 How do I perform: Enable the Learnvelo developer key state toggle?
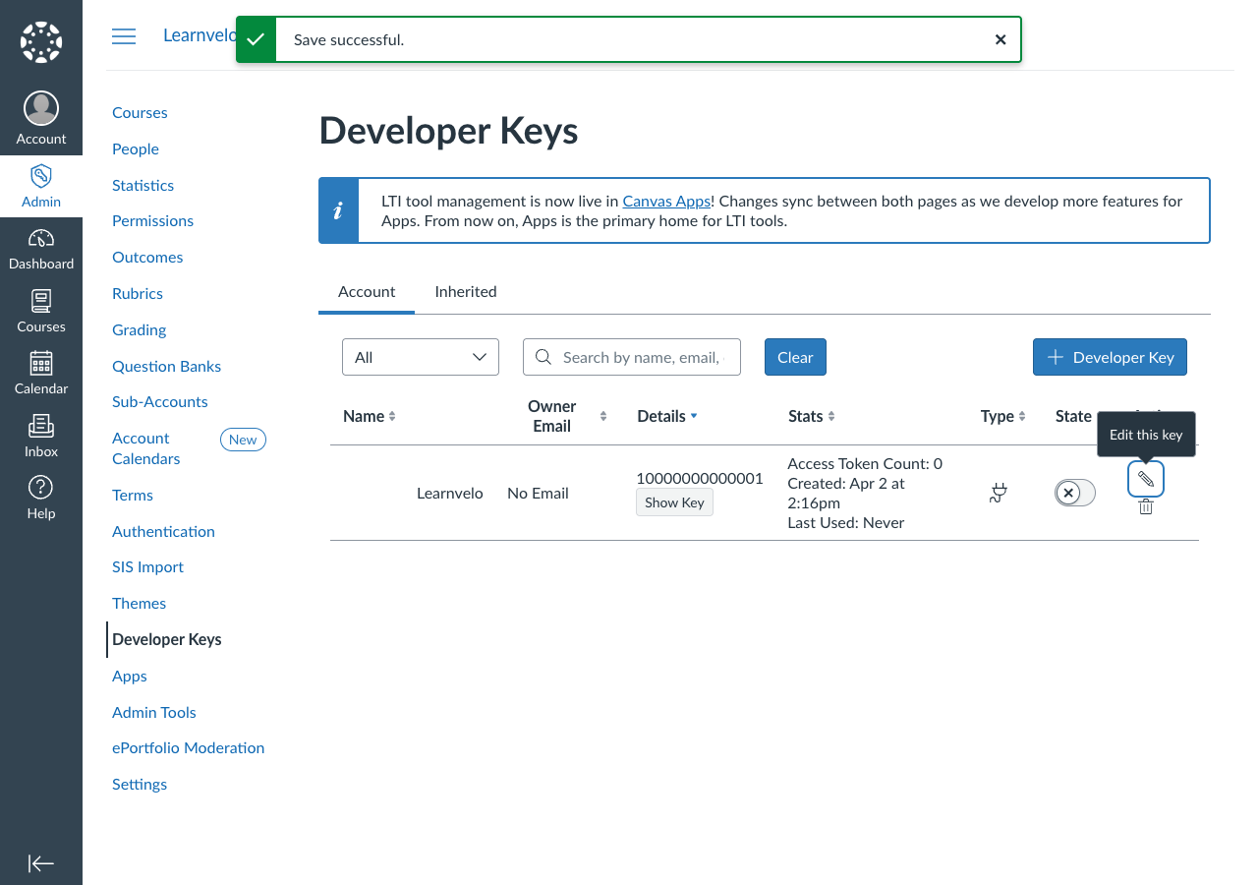pyautogui.click(x=1074, y=493)
